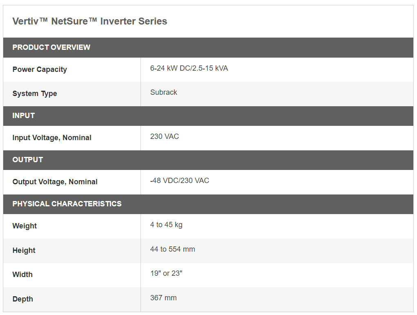Viewport: 417px width, 315px height.
Task: Click the Weight row label
Action: point(25,226)
